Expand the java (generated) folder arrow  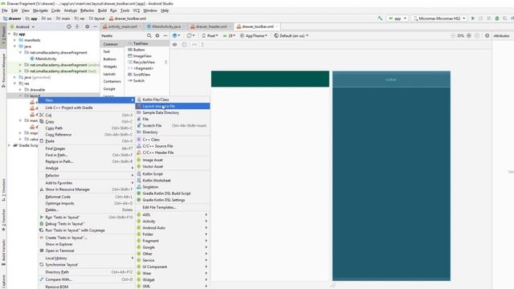click(x=14, y=77)
